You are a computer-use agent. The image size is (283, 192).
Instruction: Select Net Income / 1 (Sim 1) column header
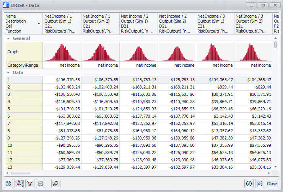62,24
